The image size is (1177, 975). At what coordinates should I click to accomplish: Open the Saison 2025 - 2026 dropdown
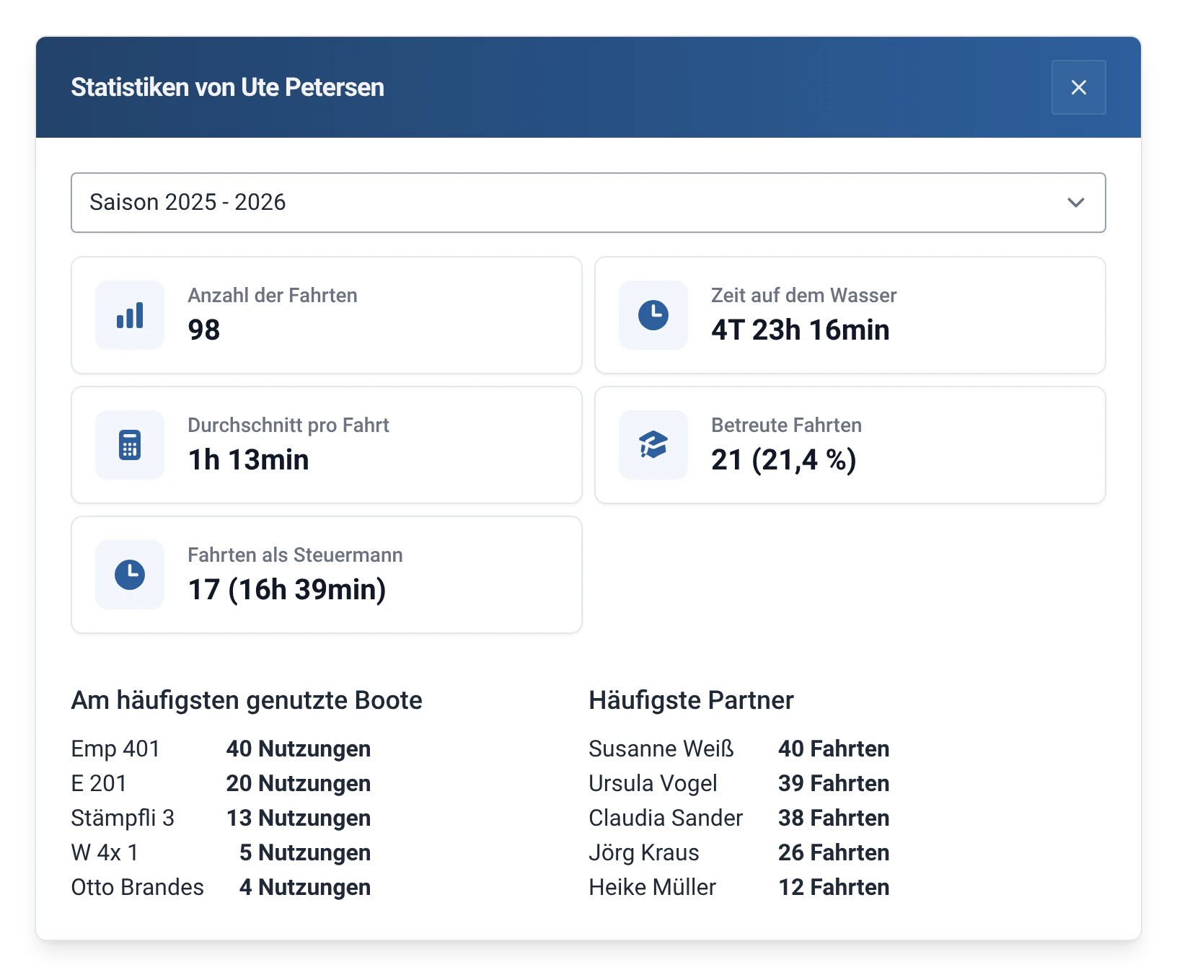(x=588, y=203)
